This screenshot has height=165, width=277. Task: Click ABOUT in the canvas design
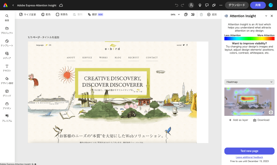tap(71, 58)
